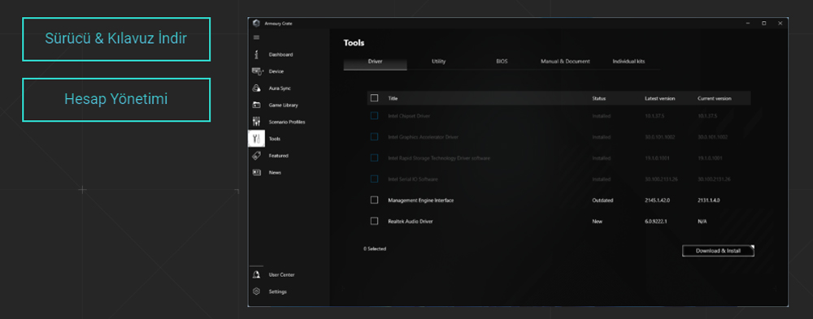The image size is (813, 319).
Task: Click the Sürücü & Kılavuz İndir button
Action: [x=116, y=39]
